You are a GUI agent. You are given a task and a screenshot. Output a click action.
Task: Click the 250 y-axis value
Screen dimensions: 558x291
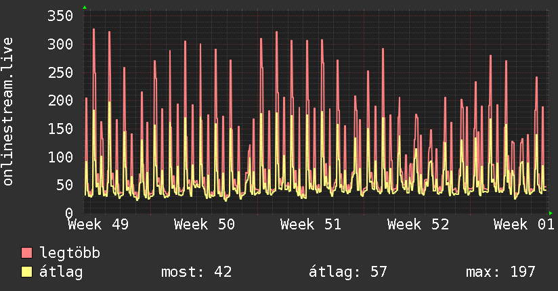[60, 72]
